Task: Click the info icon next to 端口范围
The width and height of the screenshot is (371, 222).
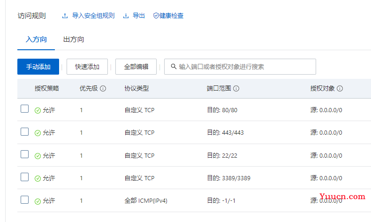Action: 236,89
